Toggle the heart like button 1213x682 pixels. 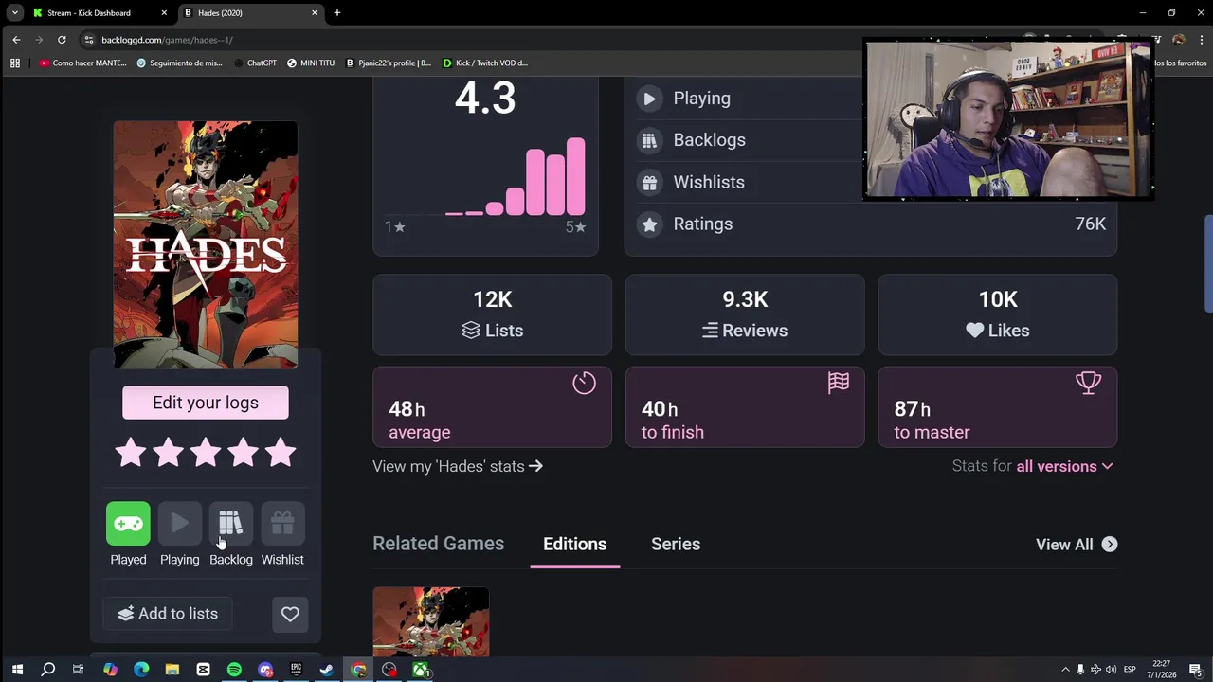click(290, 614)
